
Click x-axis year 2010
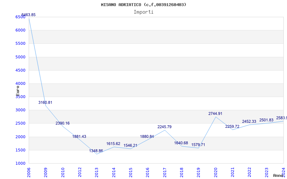coord(62,173)
